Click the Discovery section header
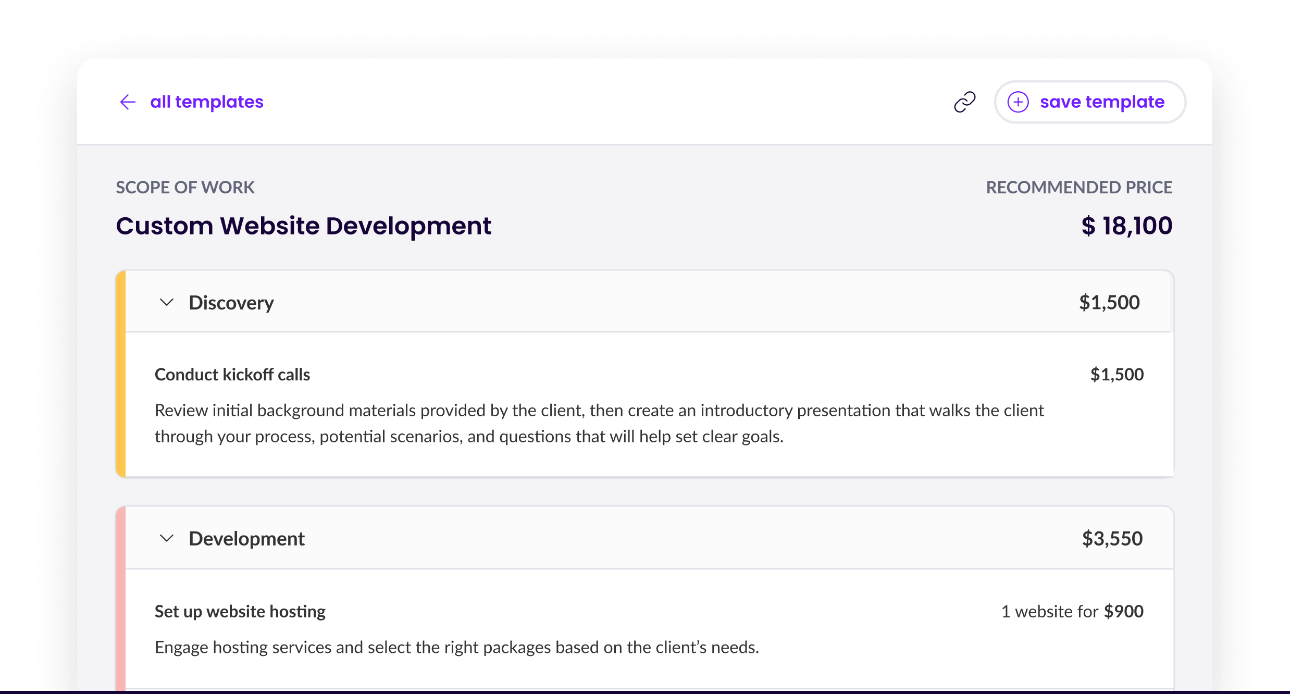 231,303
